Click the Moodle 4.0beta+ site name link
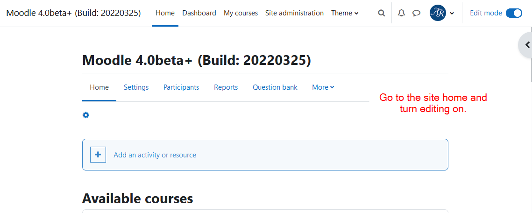This screenshot has width=532, height=213. [x=74, y=13]
